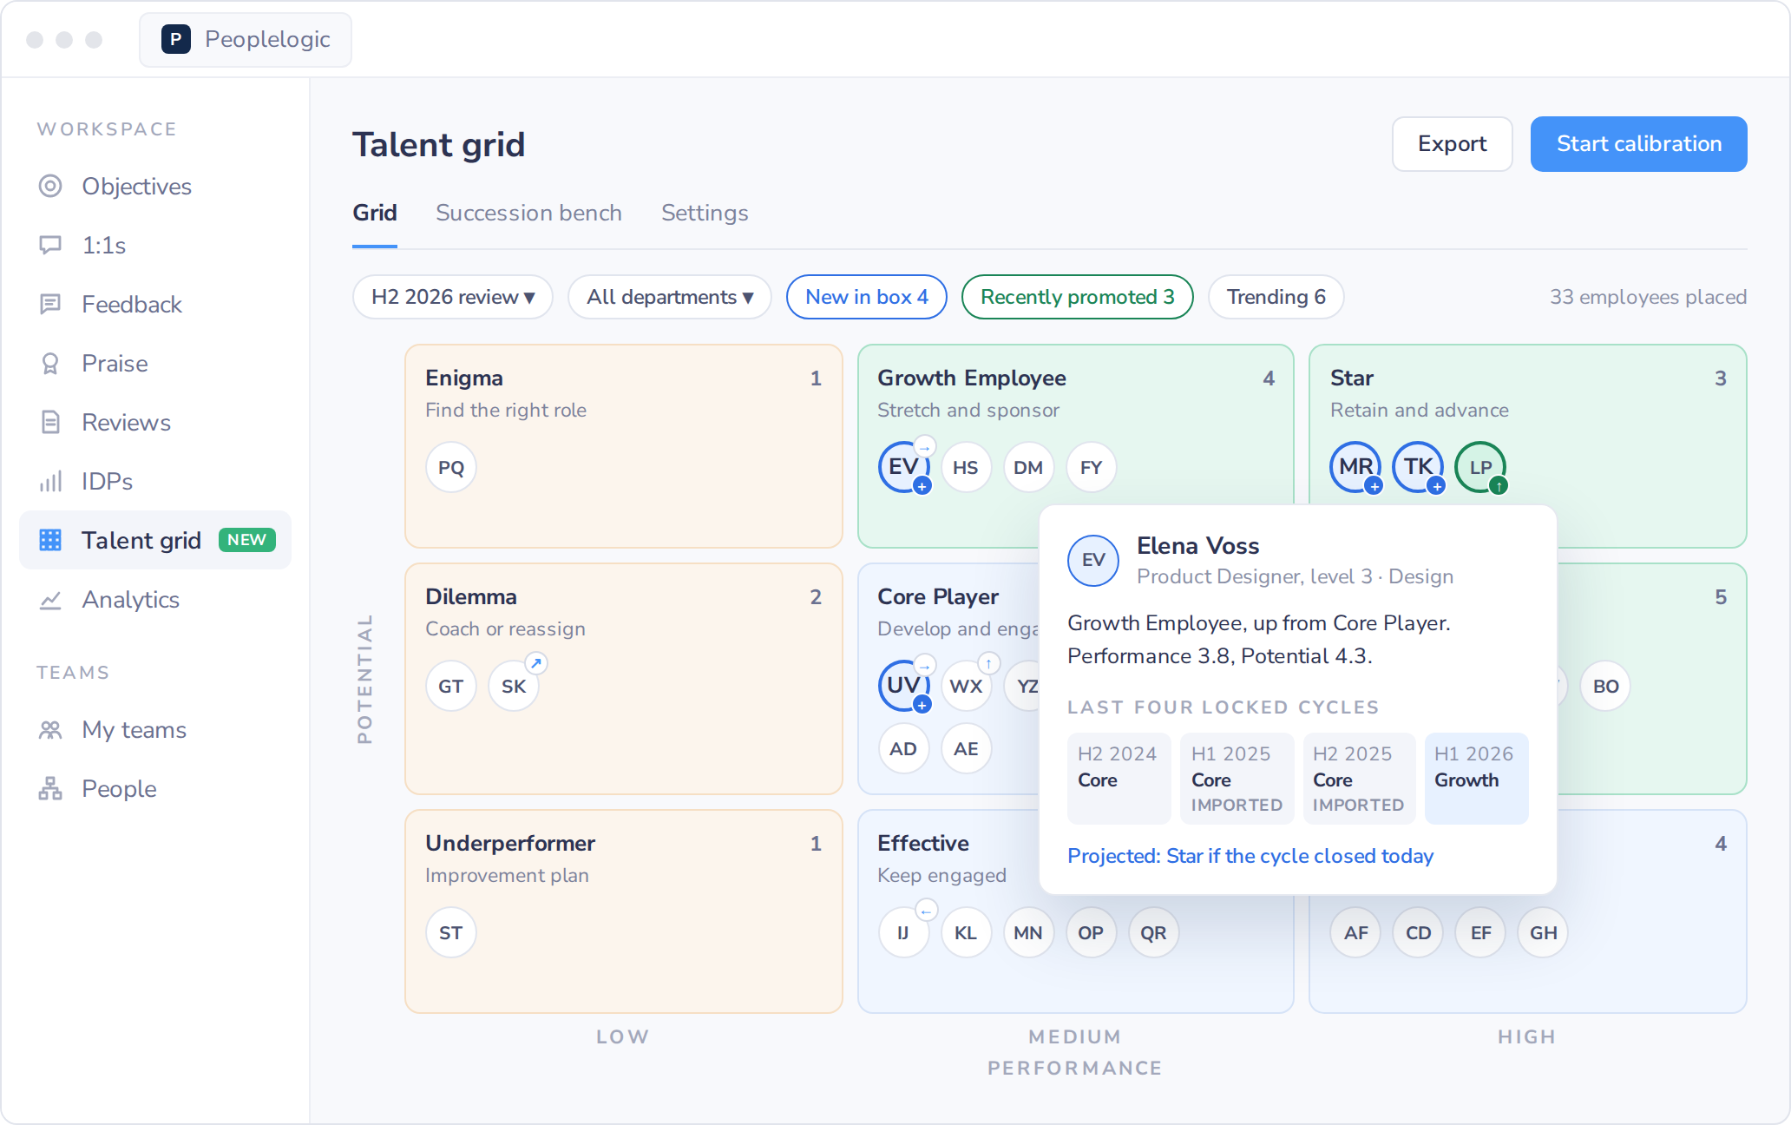Select GH avatar chip

click(1543, 932)
